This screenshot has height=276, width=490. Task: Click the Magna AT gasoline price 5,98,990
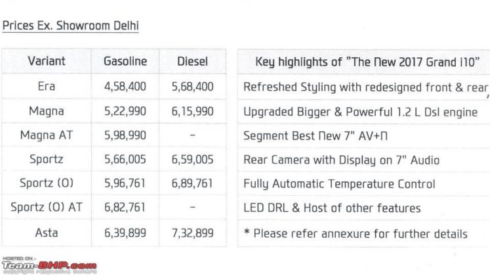(x=125, y=136)
